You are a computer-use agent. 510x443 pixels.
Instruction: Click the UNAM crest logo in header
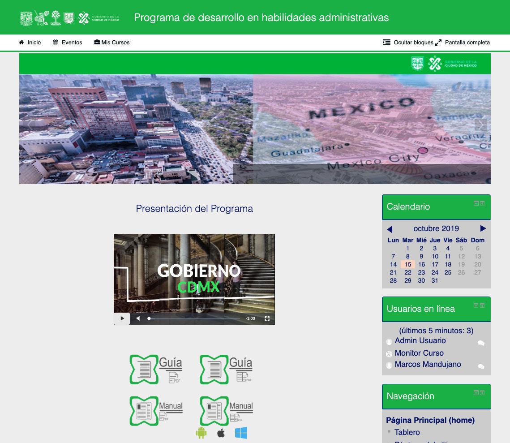coord(26,18)
